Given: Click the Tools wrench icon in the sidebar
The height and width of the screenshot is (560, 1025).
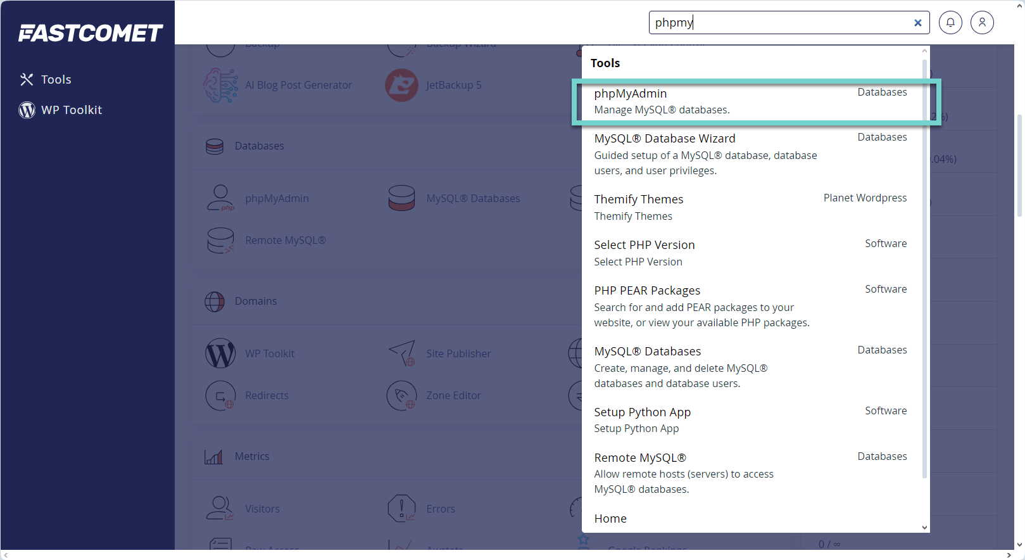Looking at the screenshot, I should [27, 79].
